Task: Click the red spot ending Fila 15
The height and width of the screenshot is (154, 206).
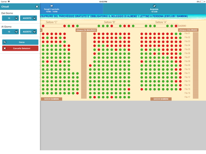Action: click(180, 89)
